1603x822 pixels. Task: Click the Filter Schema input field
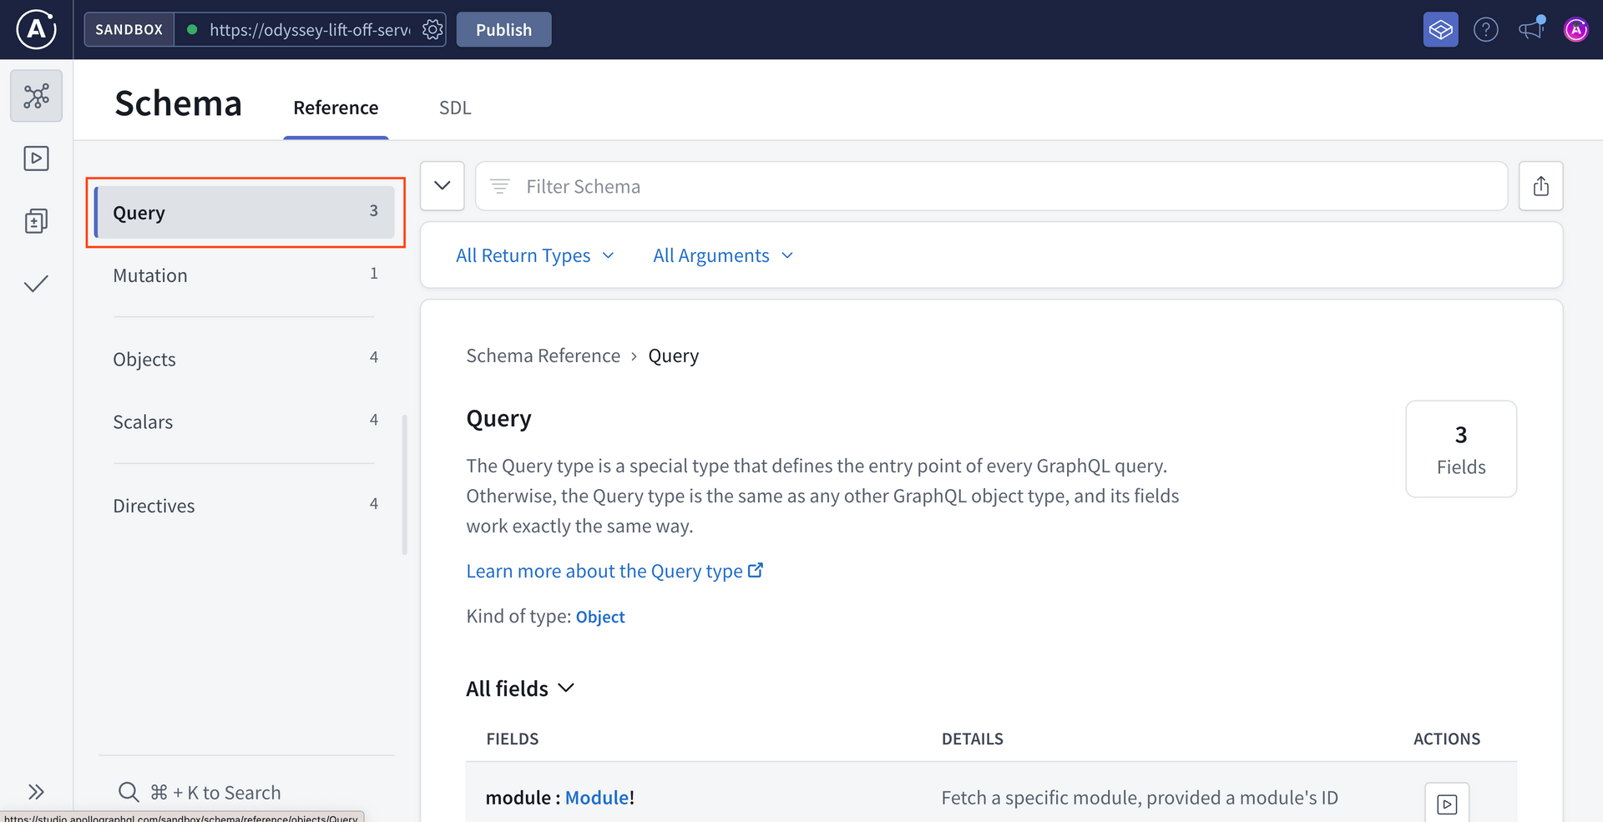click(x=991, y=186)
